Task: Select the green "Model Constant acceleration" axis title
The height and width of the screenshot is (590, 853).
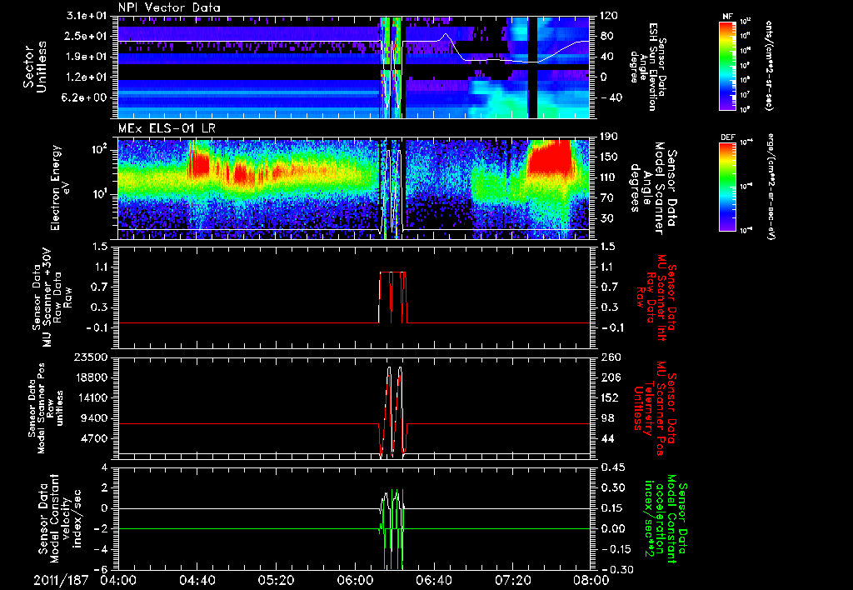Action: click(665, 520)
